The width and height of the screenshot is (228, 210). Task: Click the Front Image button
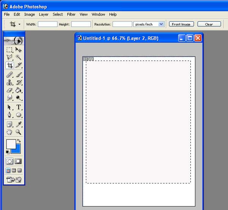(181, 24)
